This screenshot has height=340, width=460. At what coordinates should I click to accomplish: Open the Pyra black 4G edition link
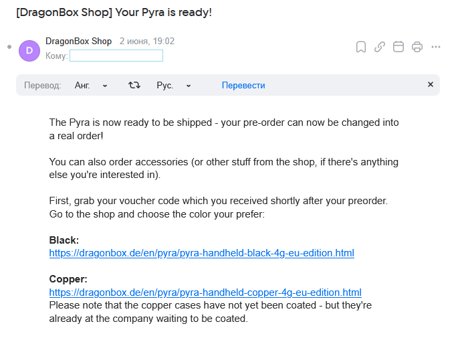pyautogui.click(x=201, y=253)
